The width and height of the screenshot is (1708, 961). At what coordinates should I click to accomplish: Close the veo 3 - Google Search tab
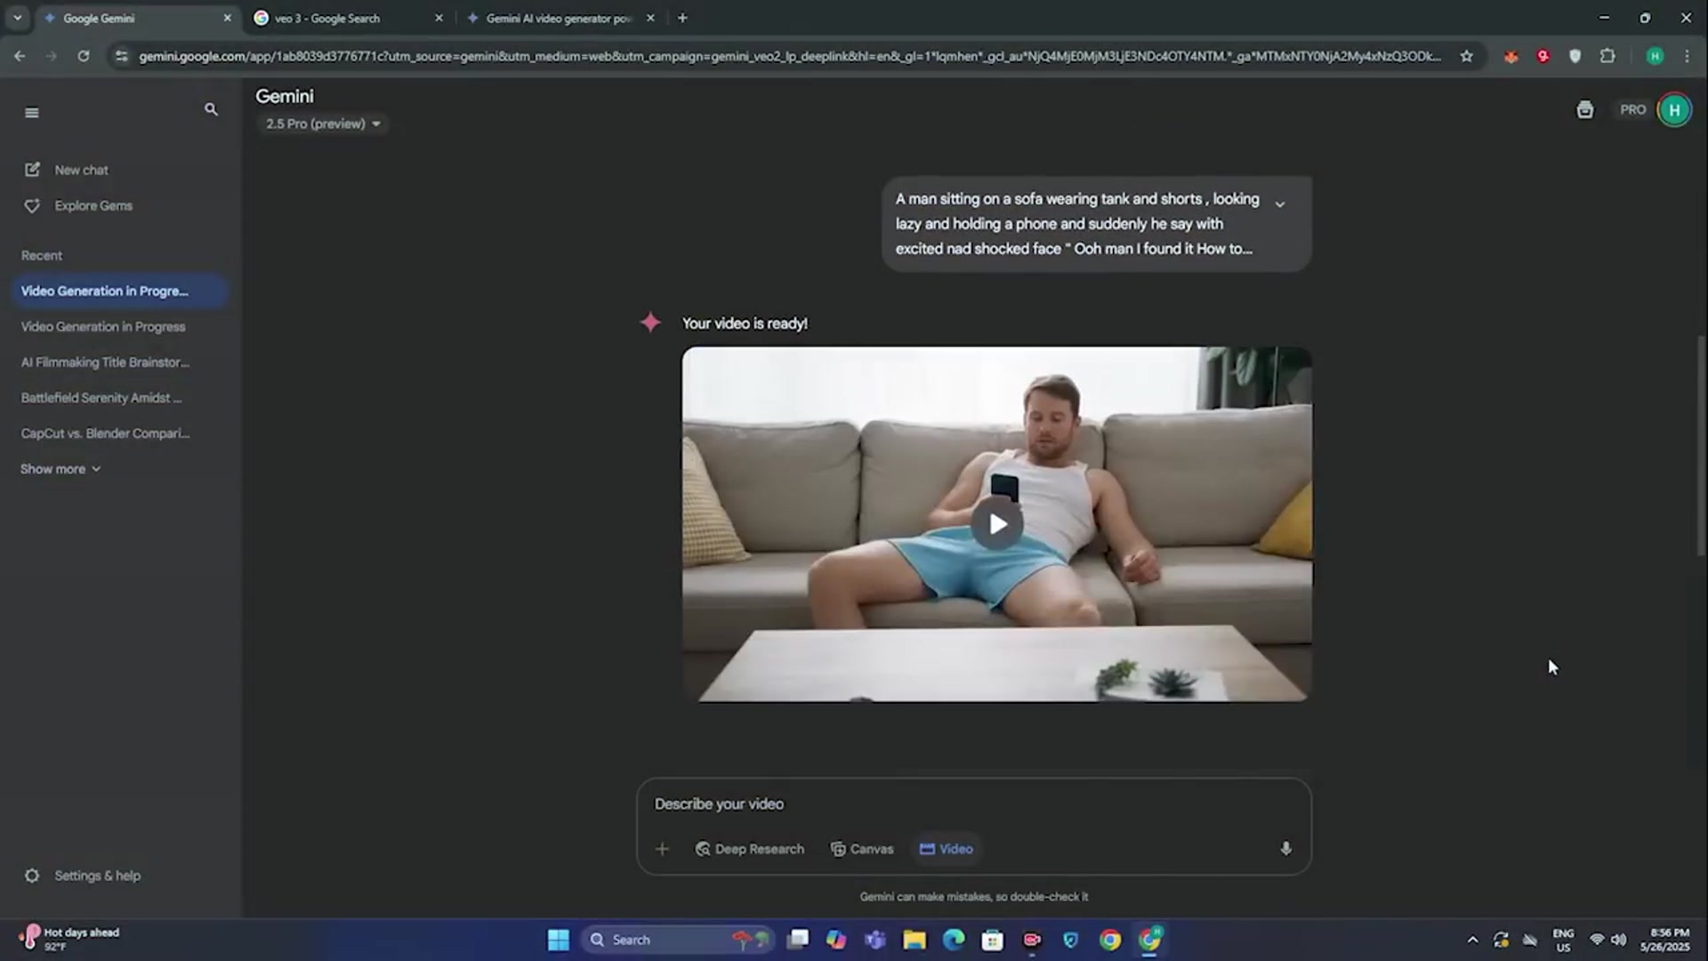coord(439,18)
